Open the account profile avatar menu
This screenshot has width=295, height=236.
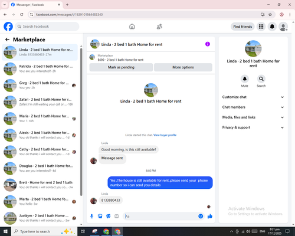pos(283,27)
